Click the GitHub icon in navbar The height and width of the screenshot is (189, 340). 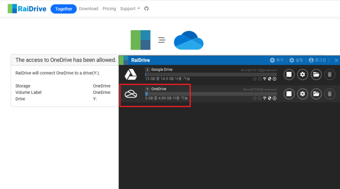pyautogui.click(x=147, y=8)
